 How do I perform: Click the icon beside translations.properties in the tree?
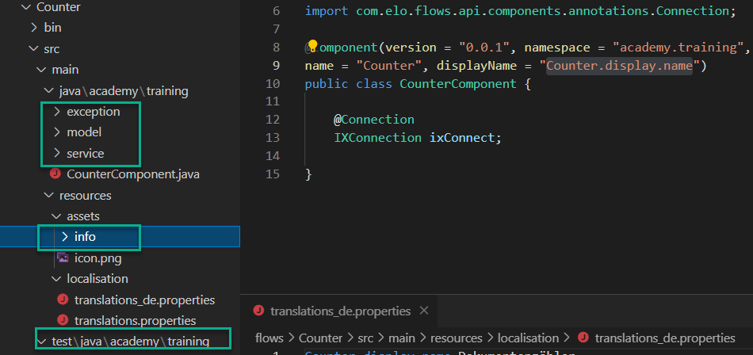tap(63, 320)
